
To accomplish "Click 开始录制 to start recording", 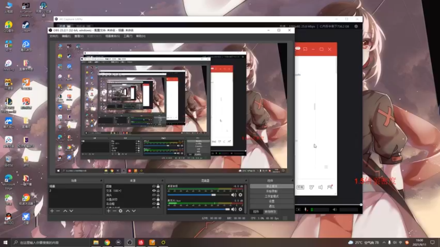I will point(272,191).
